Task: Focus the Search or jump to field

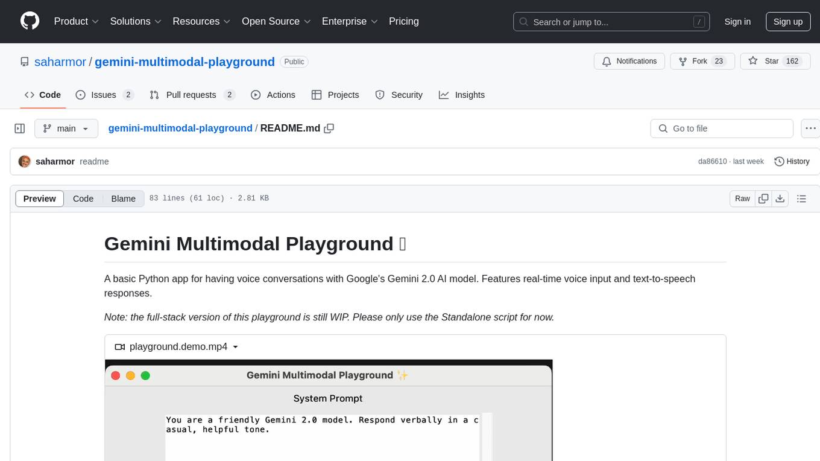Action: click(611, 22)
